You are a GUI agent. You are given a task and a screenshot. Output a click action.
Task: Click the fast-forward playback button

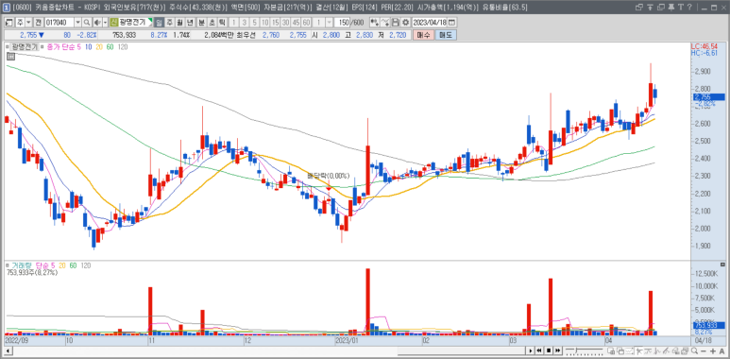(x=558, y=350)
